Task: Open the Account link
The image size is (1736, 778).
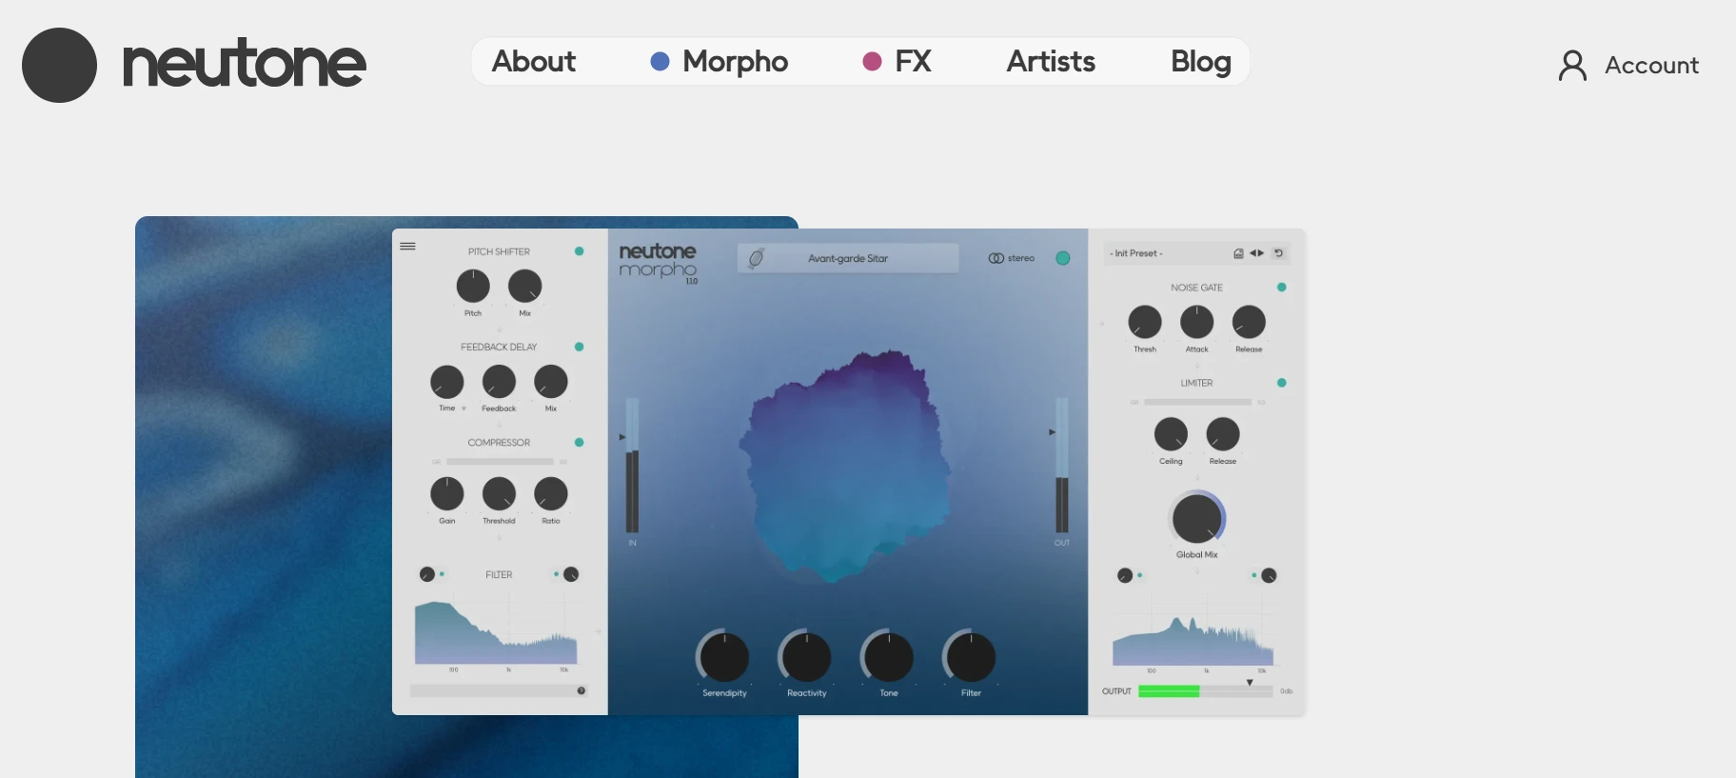Action: click(x=1651, y=65)
